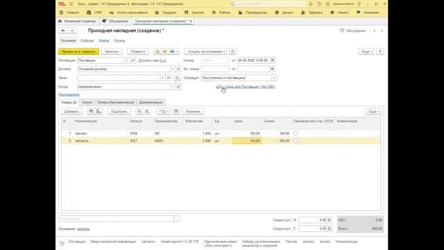Expand the Поставщик dropdown arrow
The width and height of the screenshot is (444, 250).
click(127, 60)
